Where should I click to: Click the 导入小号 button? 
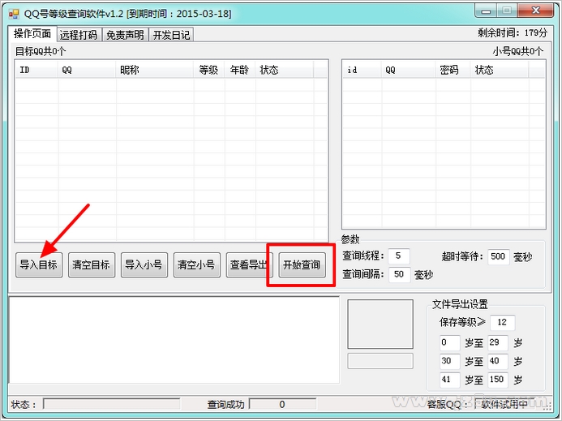144,265
